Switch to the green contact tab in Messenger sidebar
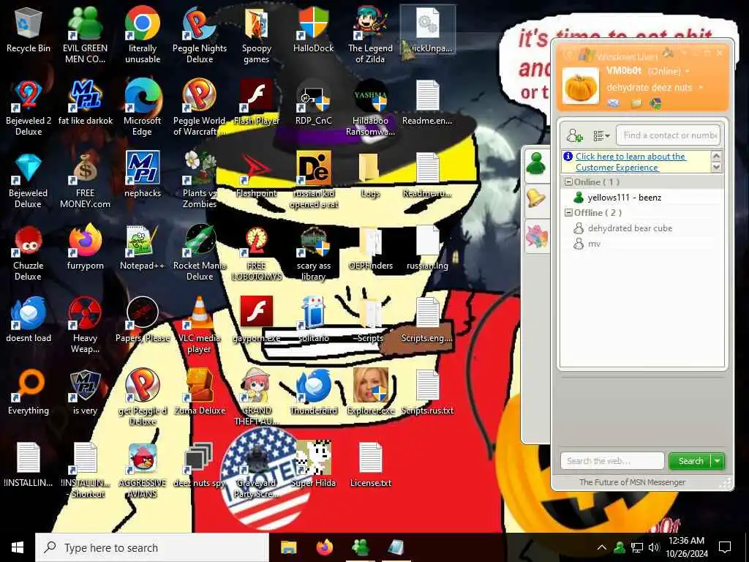 tap(536, 165)
